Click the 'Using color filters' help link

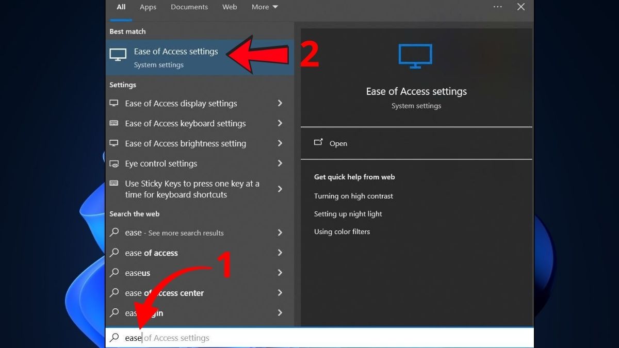point(342,231)
